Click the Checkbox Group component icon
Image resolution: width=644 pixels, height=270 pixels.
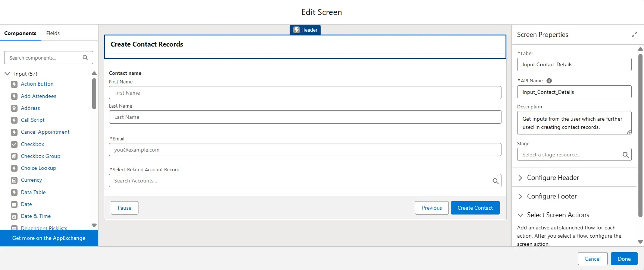[14, 156]
